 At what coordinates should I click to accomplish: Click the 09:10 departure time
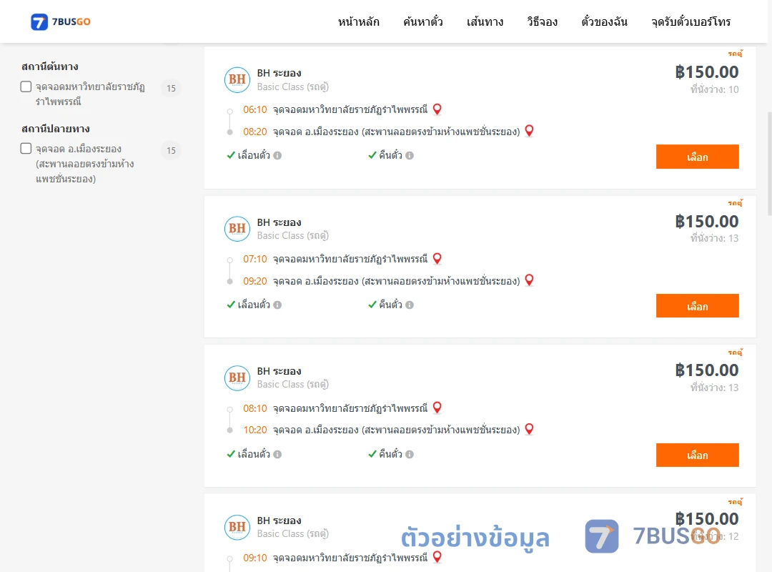tap(255, 558)
